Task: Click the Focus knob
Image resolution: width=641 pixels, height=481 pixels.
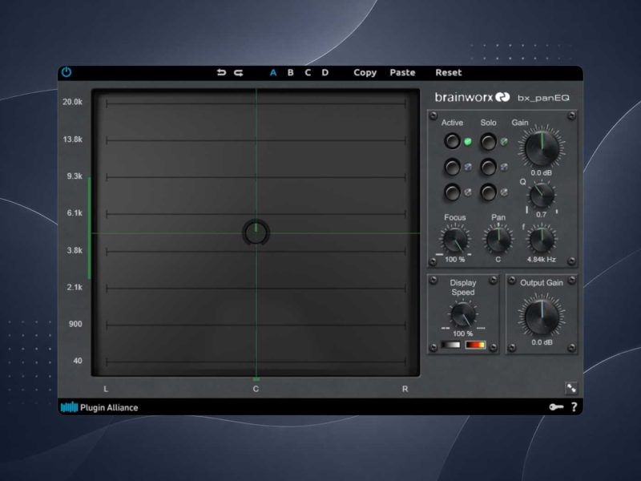Action: pyautogui.click(x=455, y=240)
